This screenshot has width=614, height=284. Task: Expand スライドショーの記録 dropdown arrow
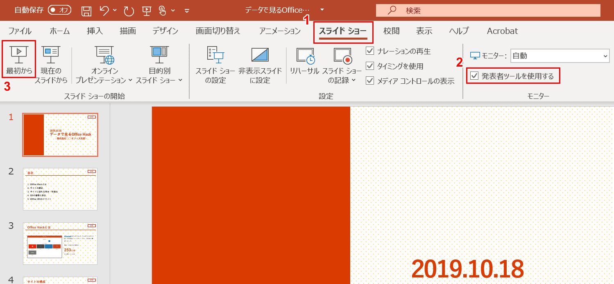point(354,81)
